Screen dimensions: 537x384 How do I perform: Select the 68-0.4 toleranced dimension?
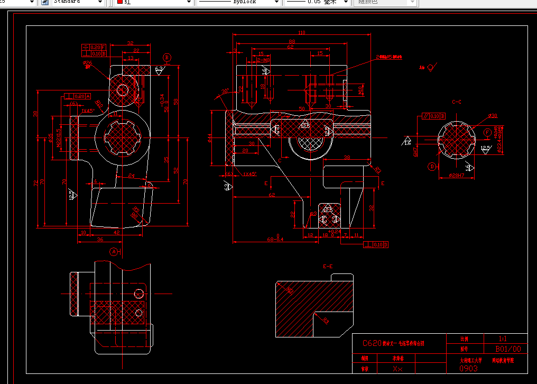click(x=275, y=239)
